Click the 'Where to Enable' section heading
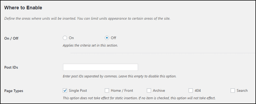Viewport: 256px width, 104px height. [x=23, y=8]
